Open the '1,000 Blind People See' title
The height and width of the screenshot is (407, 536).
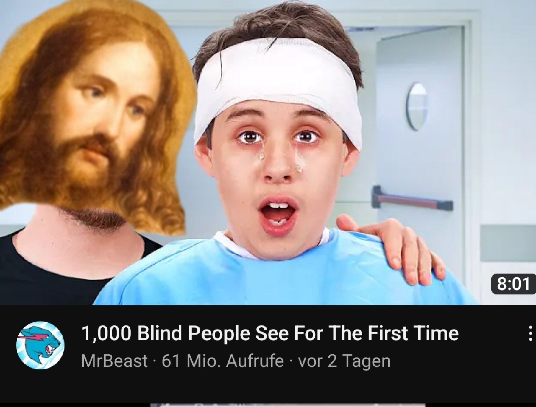click(270, 333)
